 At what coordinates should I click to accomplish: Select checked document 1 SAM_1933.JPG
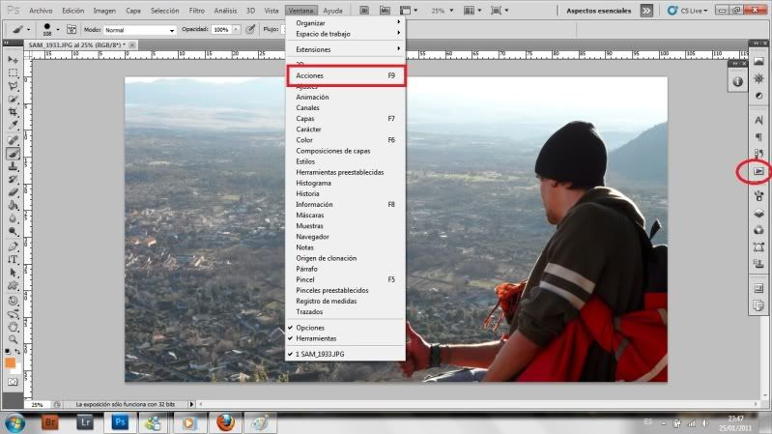click(x=320, y=354)
